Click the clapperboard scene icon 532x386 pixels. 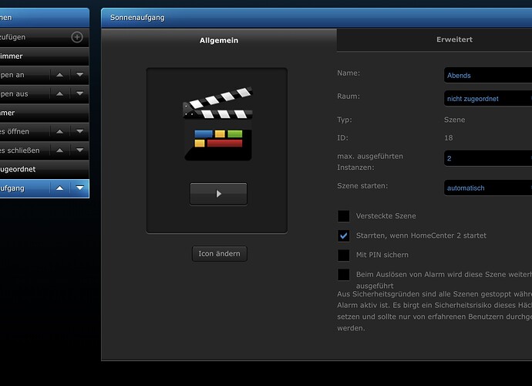[x=218, y=124]
